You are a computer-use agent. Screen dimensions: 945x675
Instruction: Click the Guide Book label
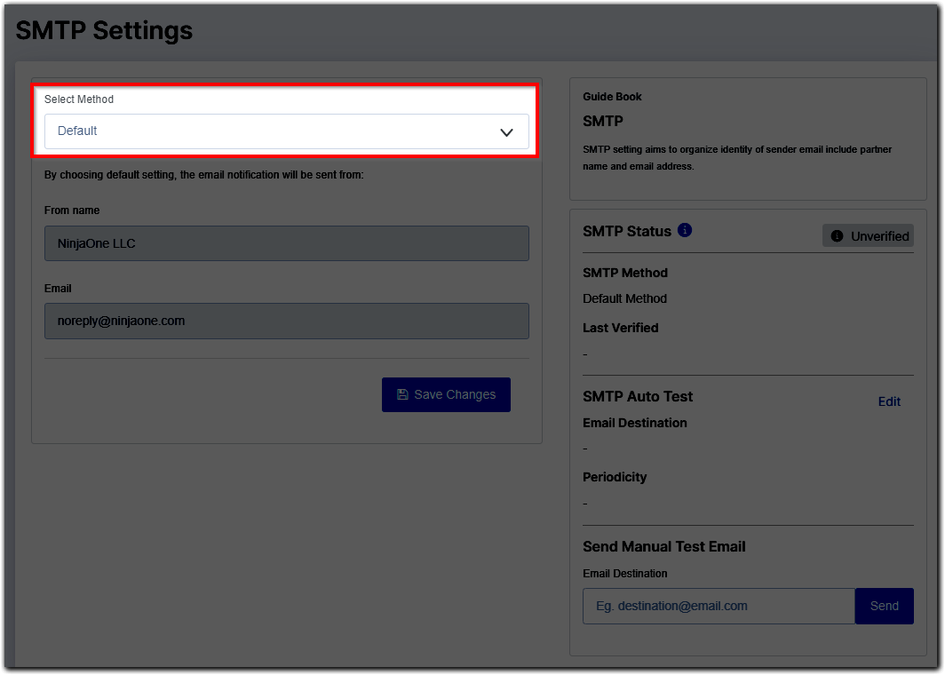click(x=612, y=97)
